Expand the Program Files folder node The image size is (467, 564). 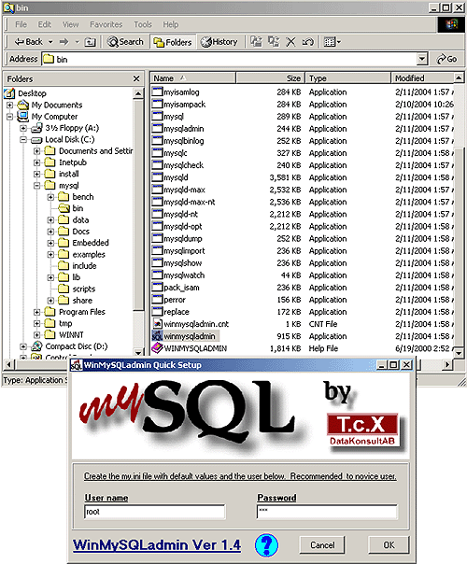[x=37, y=312]
